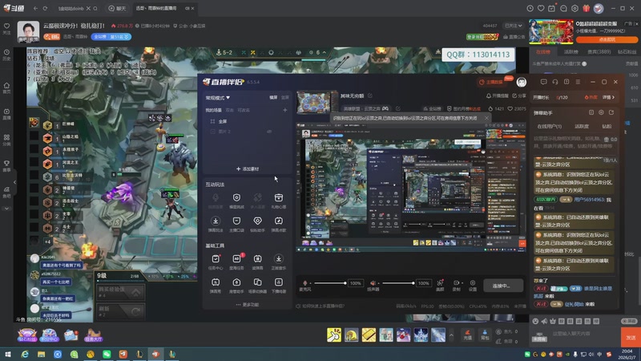Switch to 竖屏 portrait mode
Image resolution: width=641 pixels, height=361 pixels.
tap(285, 97)
